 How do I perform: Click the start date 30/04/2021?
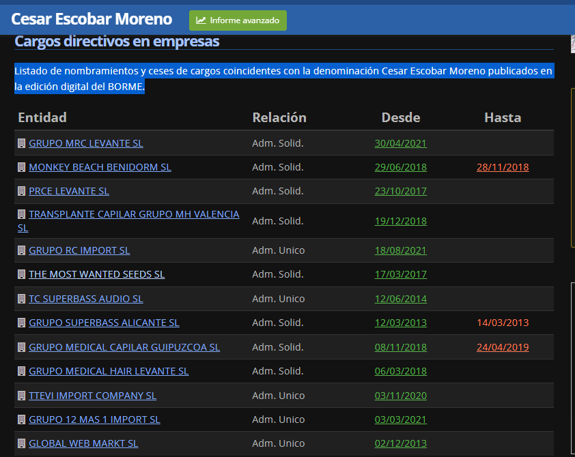pyautogui.click(x=400, y=143)
